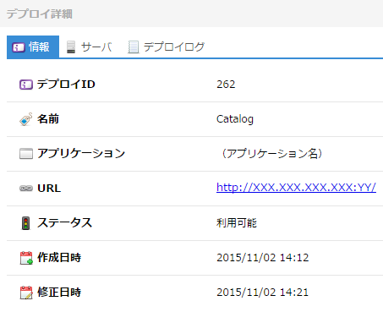
Task: Click the info card icon on 情報 tab
Action: pyautogui.click(x=19, y=47)
